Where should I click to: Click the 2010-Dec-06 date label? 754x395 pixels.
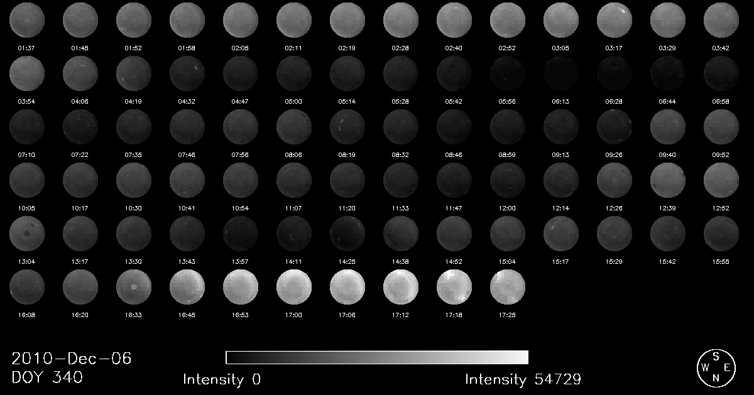point(72,359)
